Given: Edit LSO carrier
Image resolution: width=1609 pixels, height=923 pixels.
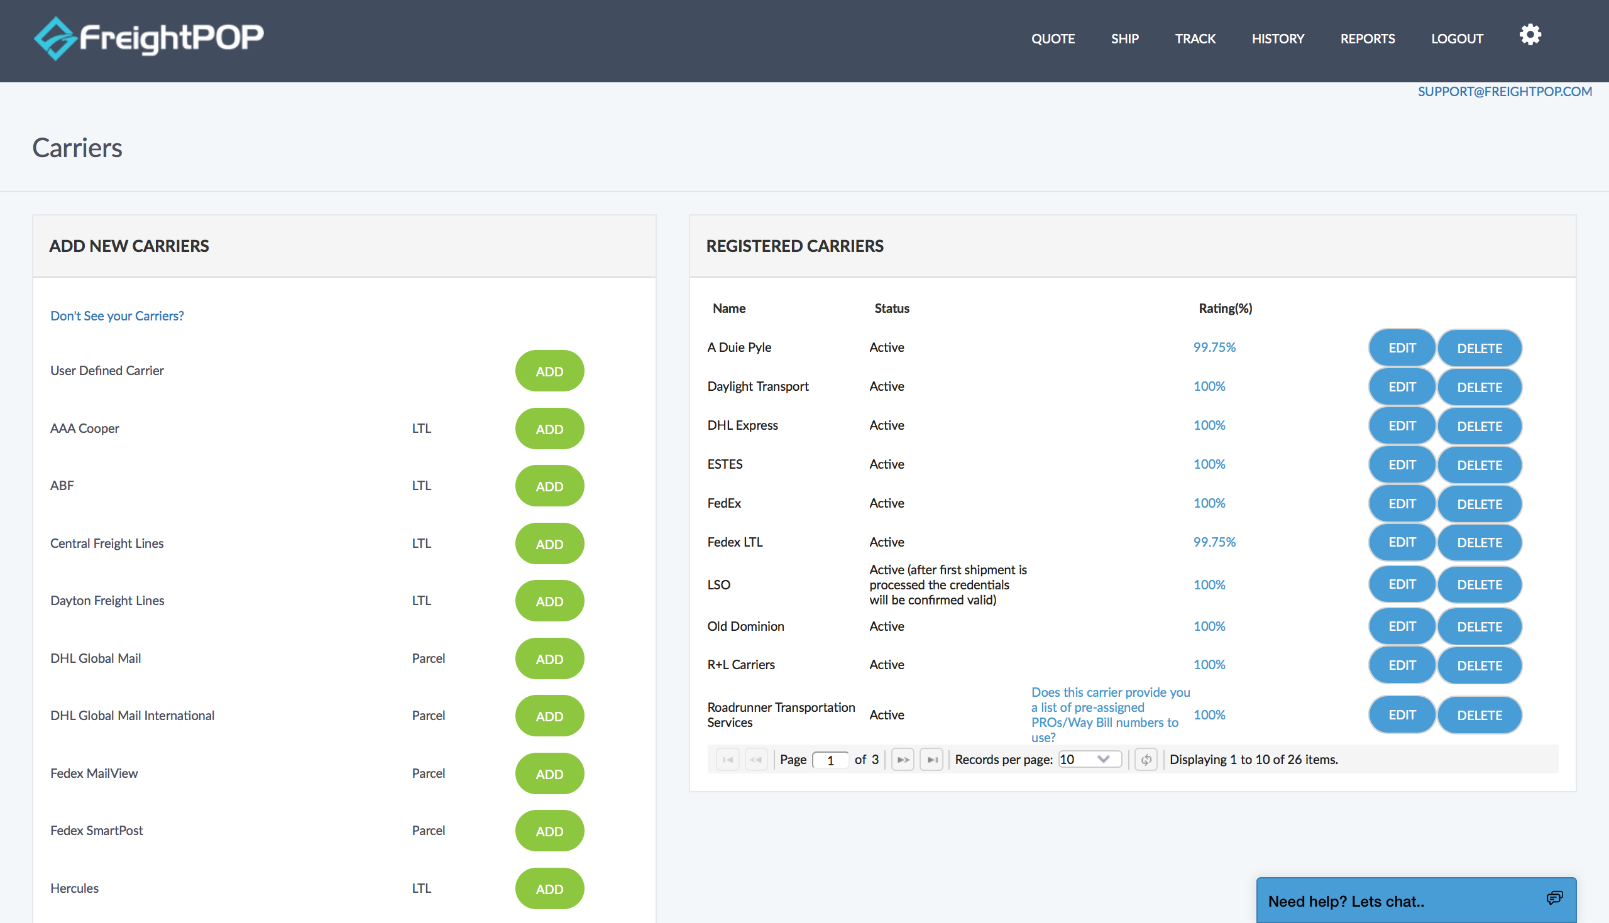Looking at the screenshot, I should (1402, 584).
